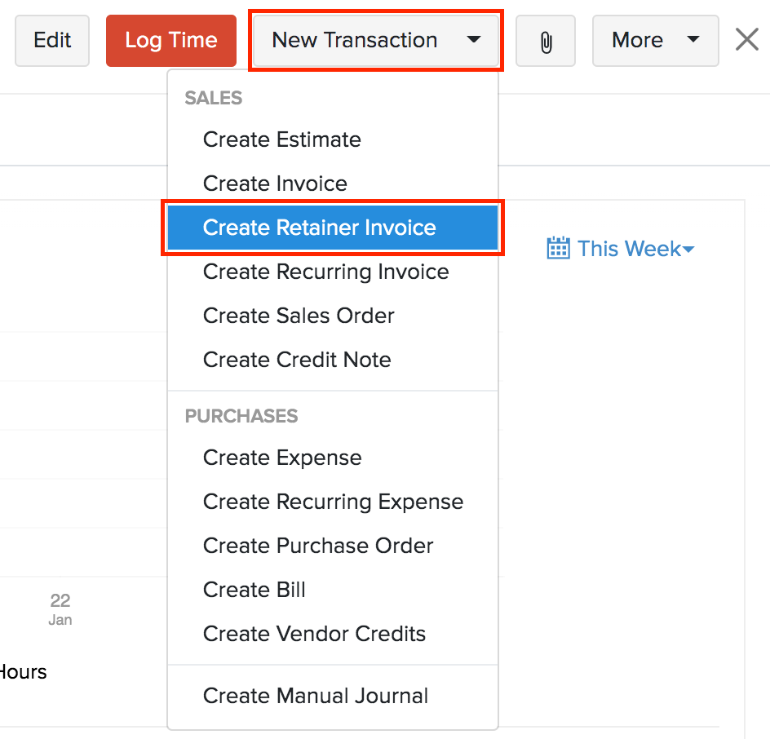
Task: Select Create Estimate from the menu
Action: [281, 139]
